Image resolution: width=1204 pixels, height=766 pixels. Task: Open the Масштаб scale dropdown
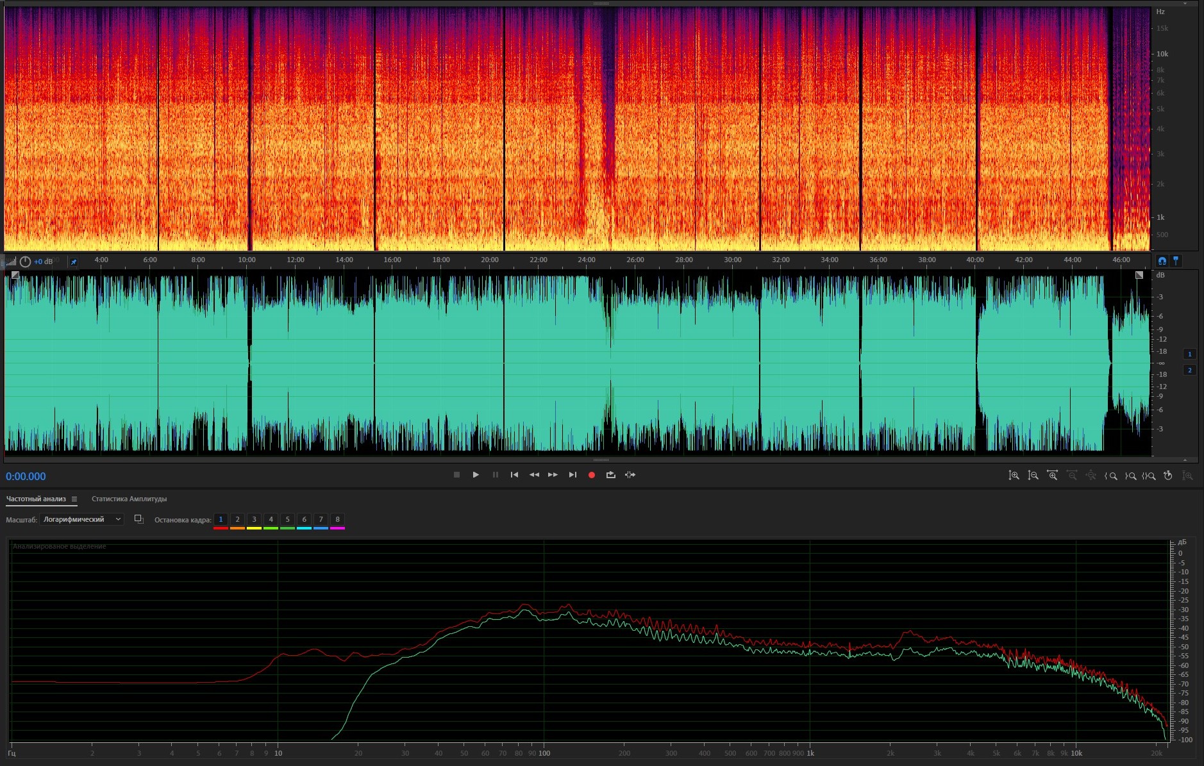pos(81,519)
